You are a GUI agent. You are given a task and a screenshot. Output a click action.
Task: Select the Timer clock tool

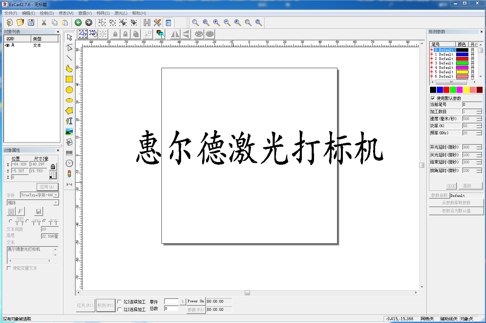click(x=69, y=163)
